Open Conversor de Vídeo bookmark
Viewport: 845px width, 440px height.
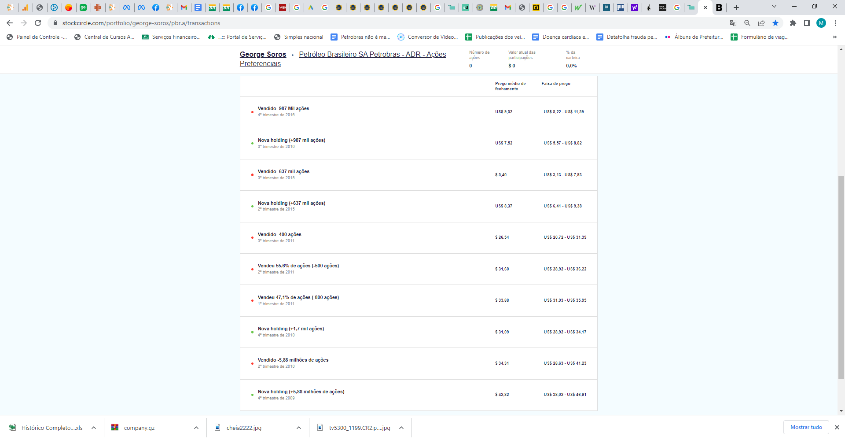[x=428, y=37]
